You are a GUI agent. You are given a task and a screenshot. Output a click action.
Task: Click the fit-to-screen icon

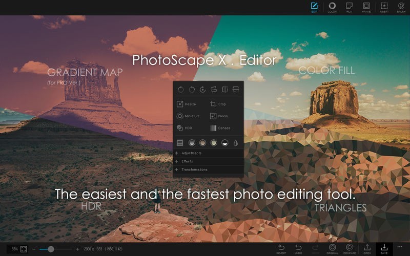click(x=24, y=249)
